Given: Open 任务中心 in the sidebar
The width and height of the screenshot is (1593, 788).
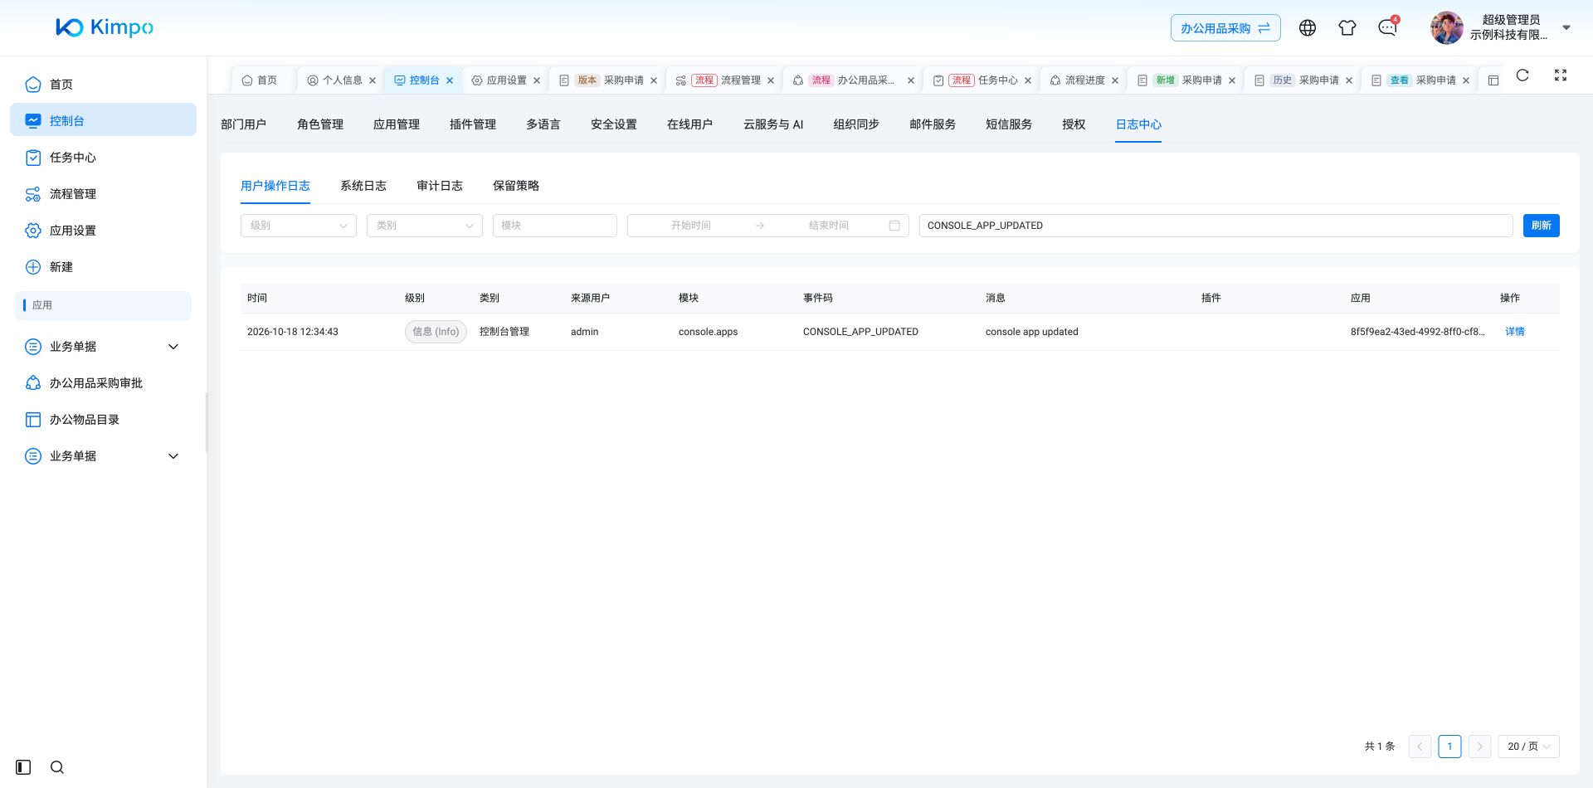Looking at the screenshot, I should pyautogui.click(x=103, y=158).
